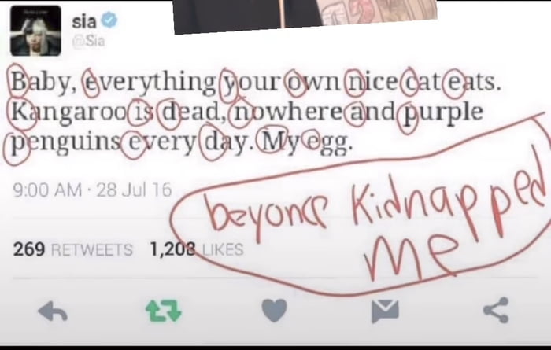View the 269 Retweets list
Screen dimensions: 551x350
73,249
